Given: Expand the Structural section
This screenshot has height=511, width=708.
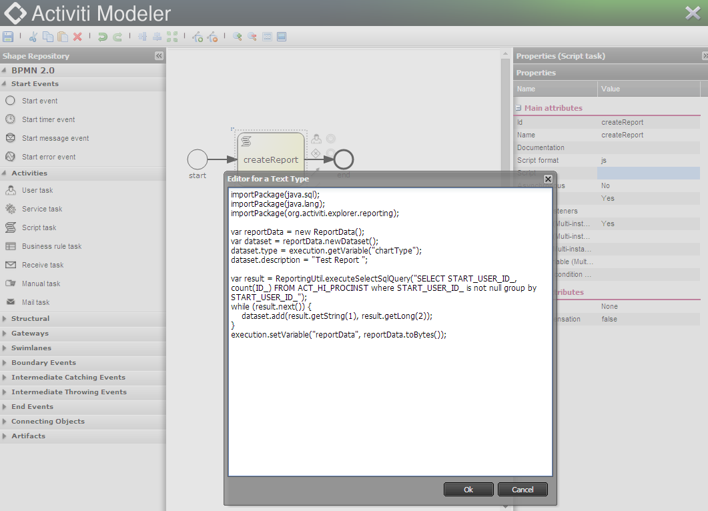Looking at the screenshot, I should (x=4, y=318).
